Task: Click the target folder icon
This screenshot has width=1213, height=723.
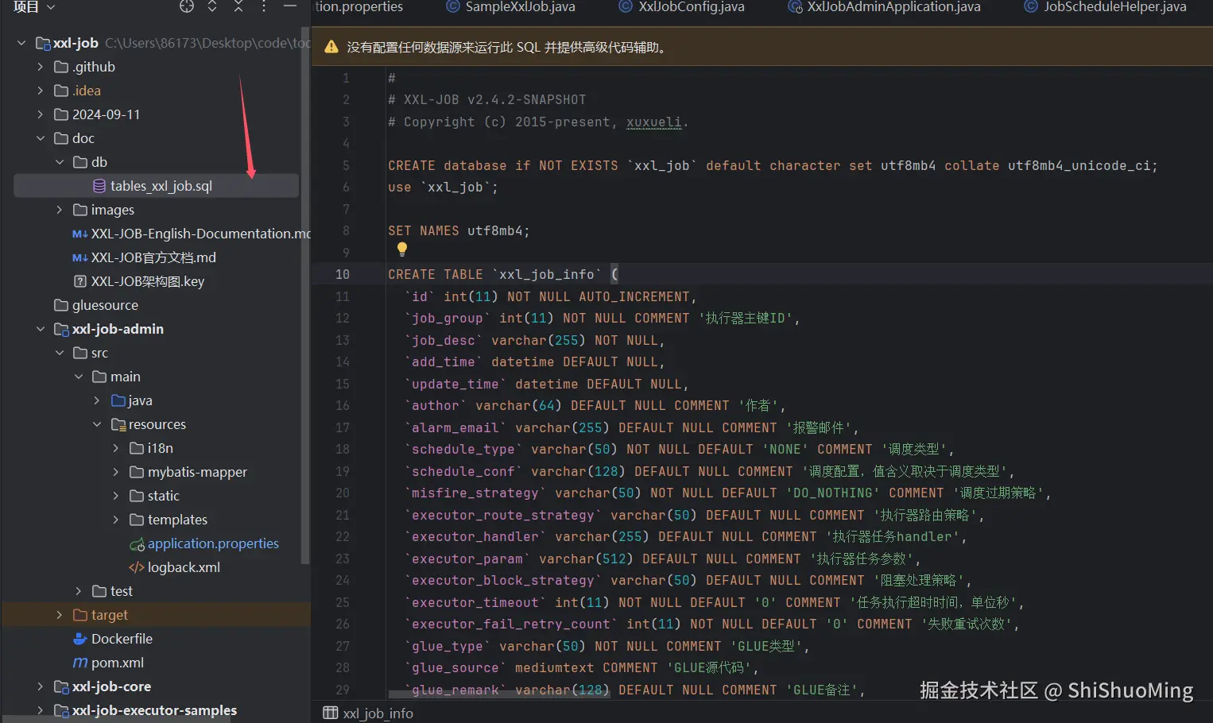Action: [x=79, y=615]
